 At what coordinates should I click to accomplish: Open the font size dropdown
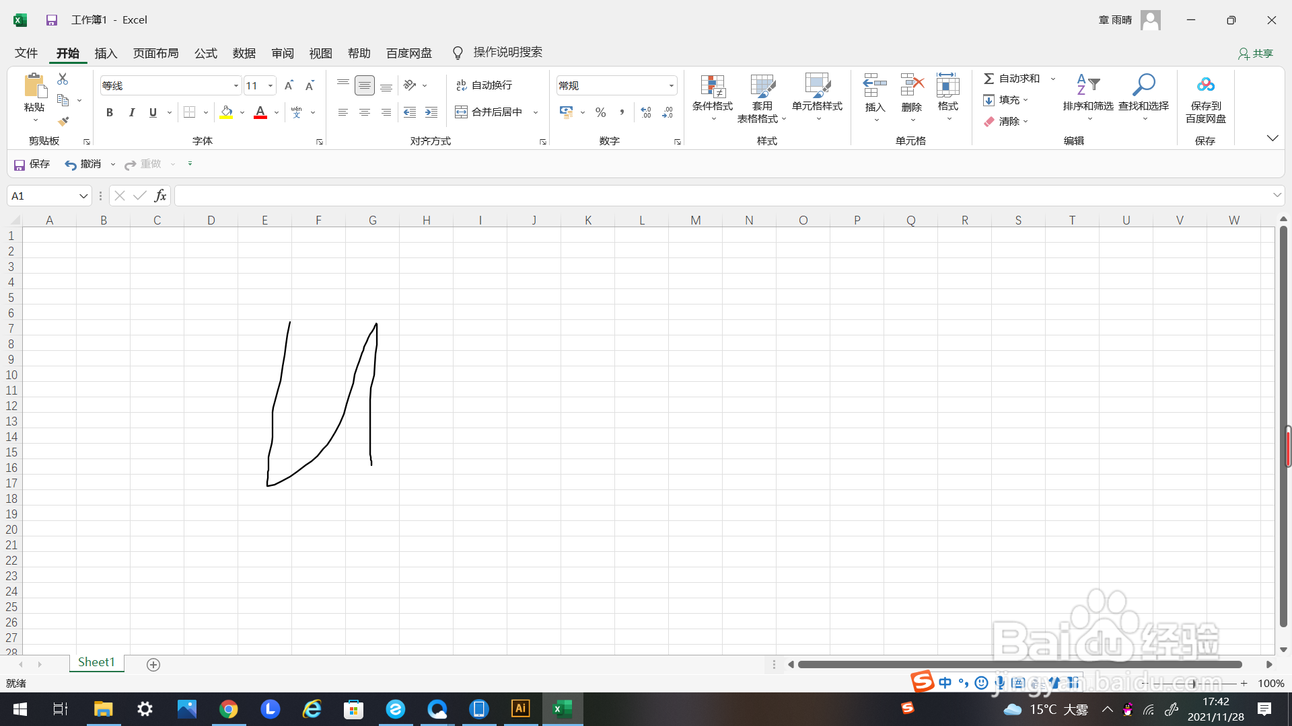point(271,85)
